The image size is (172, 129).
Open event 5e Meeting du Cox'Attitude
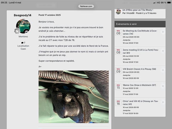pyautogui.click(x=140, y=32)
